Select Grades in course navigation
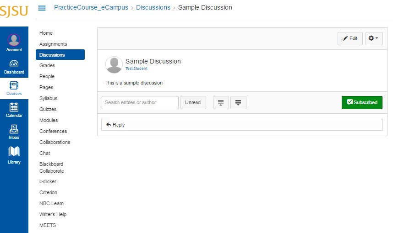The height and width of the screenshot is (233, 393). point(47,66)
